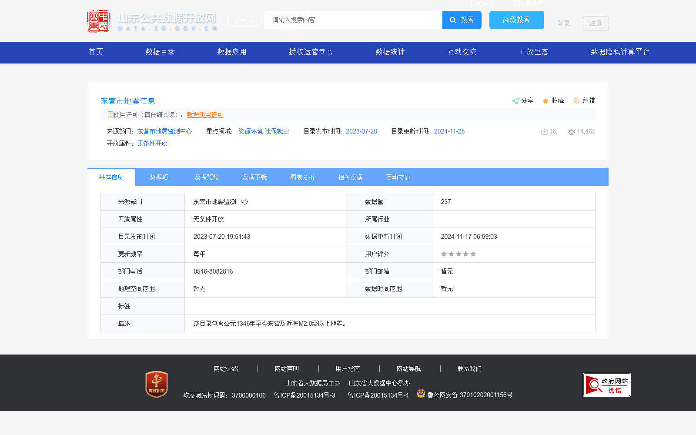
Task: Open 授权运营专区 navigation item
Action: point(311,52)
